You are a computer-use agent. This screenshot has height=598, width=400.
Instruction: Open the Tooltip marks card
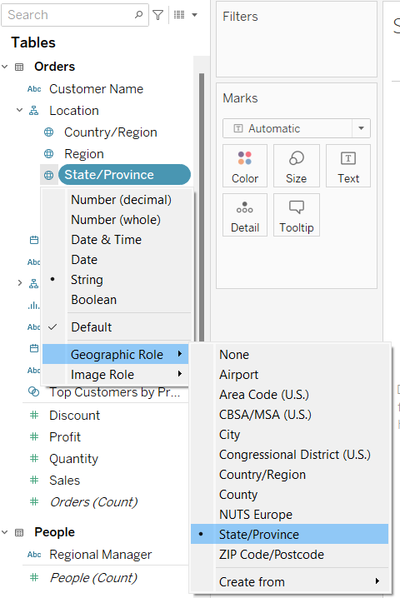[296, 215]
